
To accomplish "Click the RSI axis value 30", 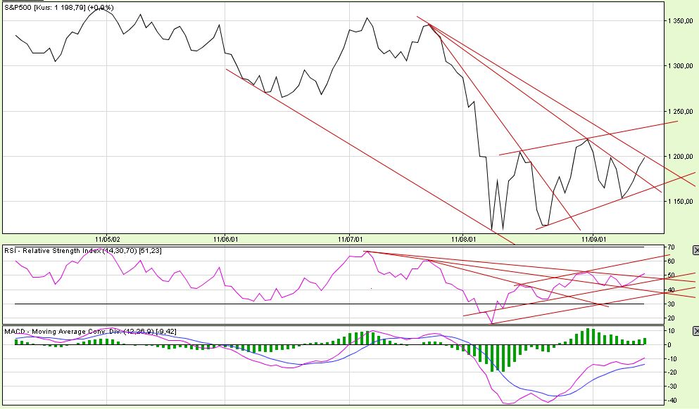I will click(670, 304).
